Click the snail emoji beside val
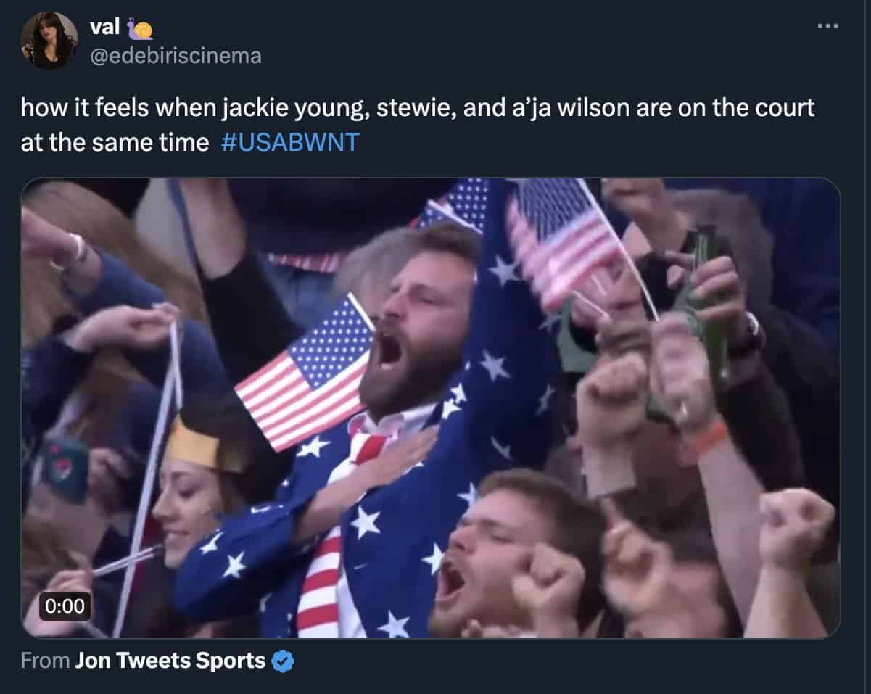Screen dimensions: 871x694 141,28
